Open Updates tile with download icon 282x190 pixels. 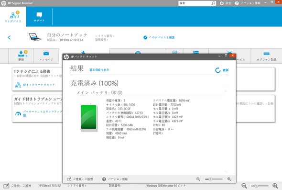click(x=21, y=56)
